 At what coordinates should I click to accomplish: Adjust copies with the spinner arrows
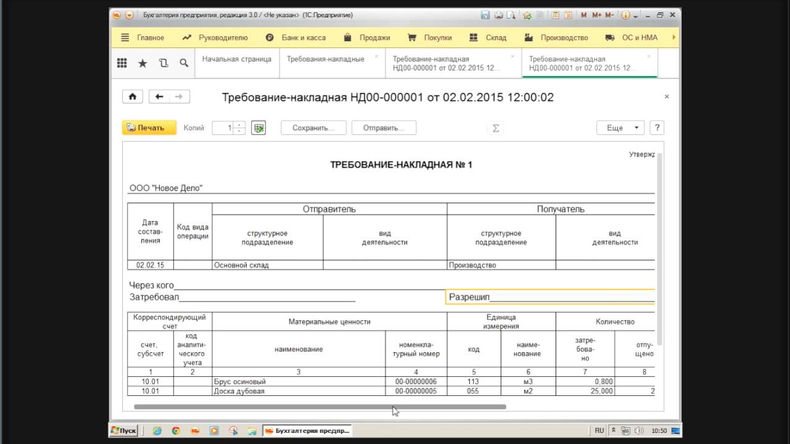click(x=239, y=128)
